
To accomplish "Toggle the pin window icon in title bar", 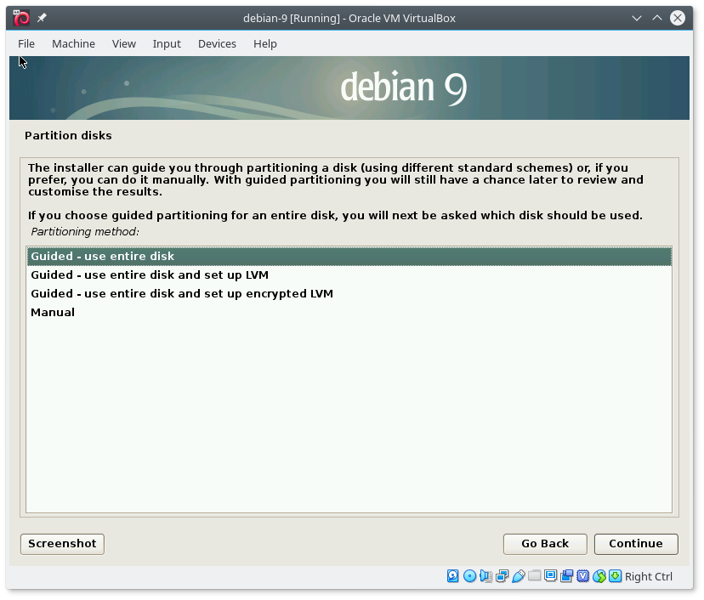I will pyautogui.click(x=42, y=19).
